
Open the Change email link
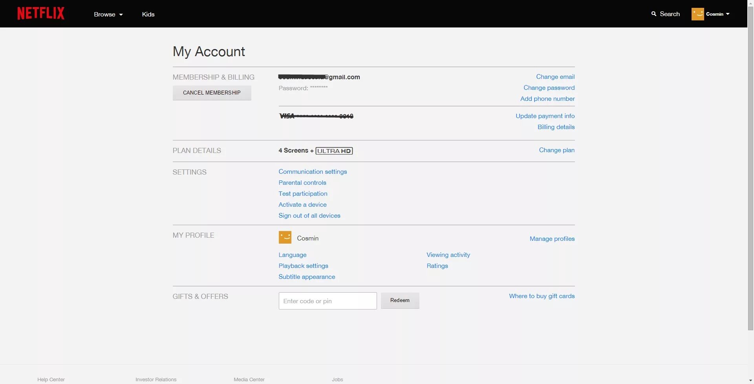coord(555,76)
